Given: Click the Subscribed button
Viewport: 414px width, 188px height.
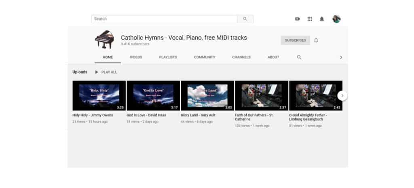Looking at the screenshot, I should pyautogui.click(x=295, y=40).
